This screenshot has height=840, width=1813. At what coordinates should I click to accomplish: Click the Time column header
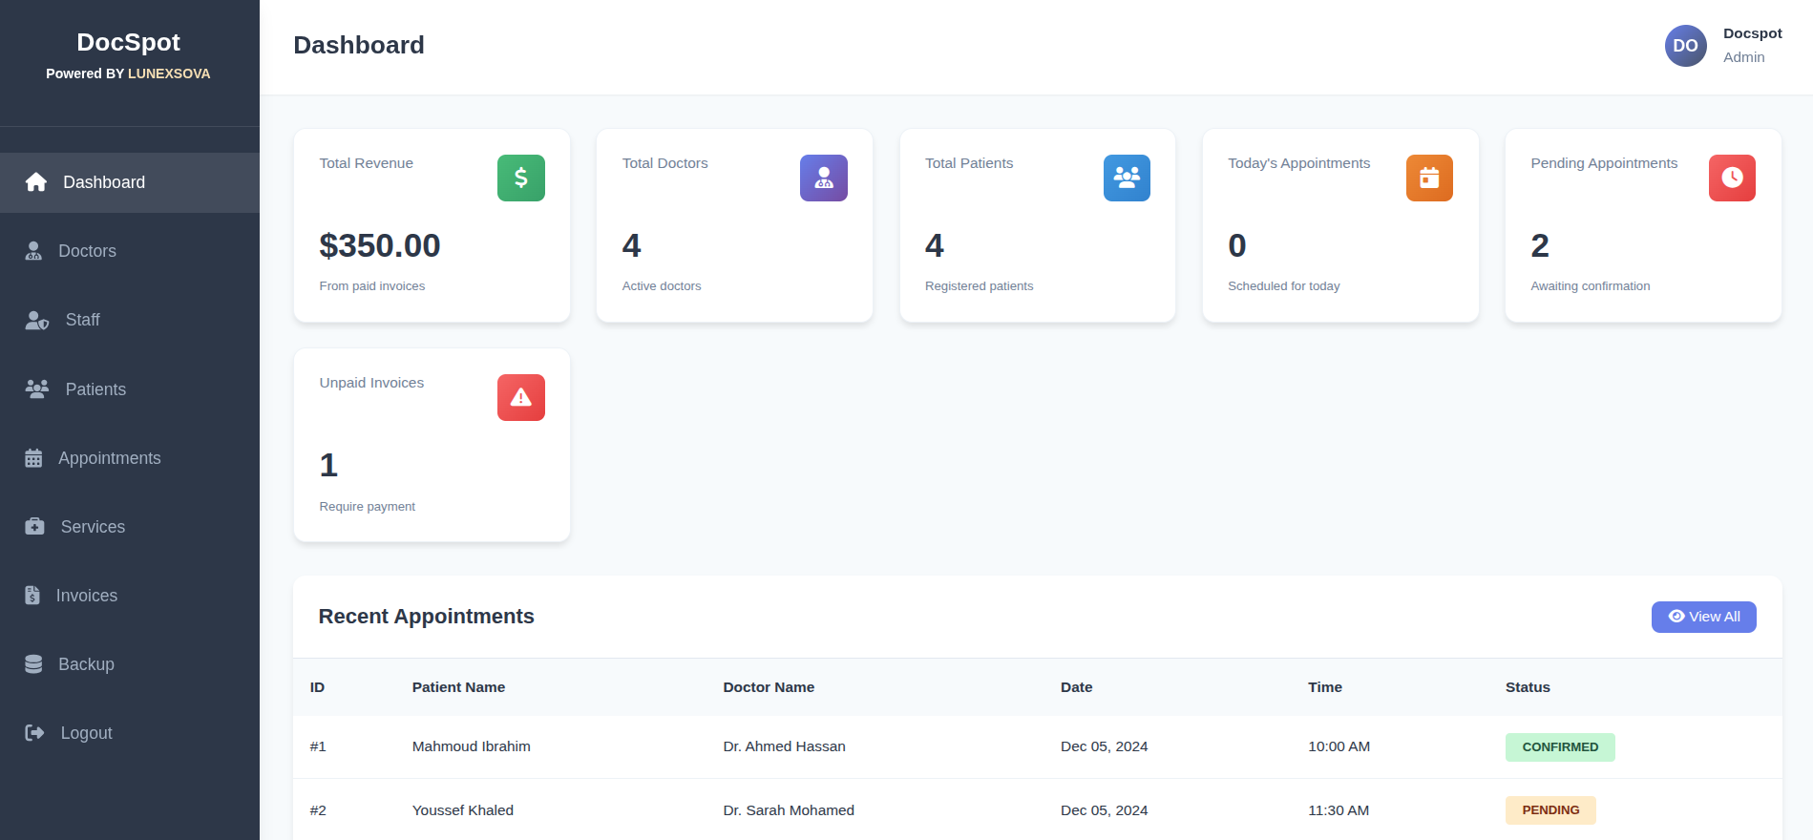pos(1325,687)
